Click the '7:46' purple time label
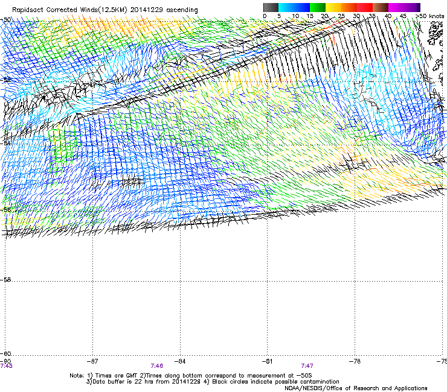The height and width of the screenshot is (392, 447). tap(157, 366)
